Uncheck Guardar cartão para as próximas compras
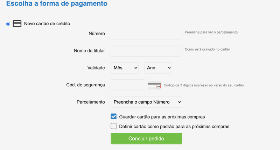Viewport: 280px width, 150px height. pos(113,116)
